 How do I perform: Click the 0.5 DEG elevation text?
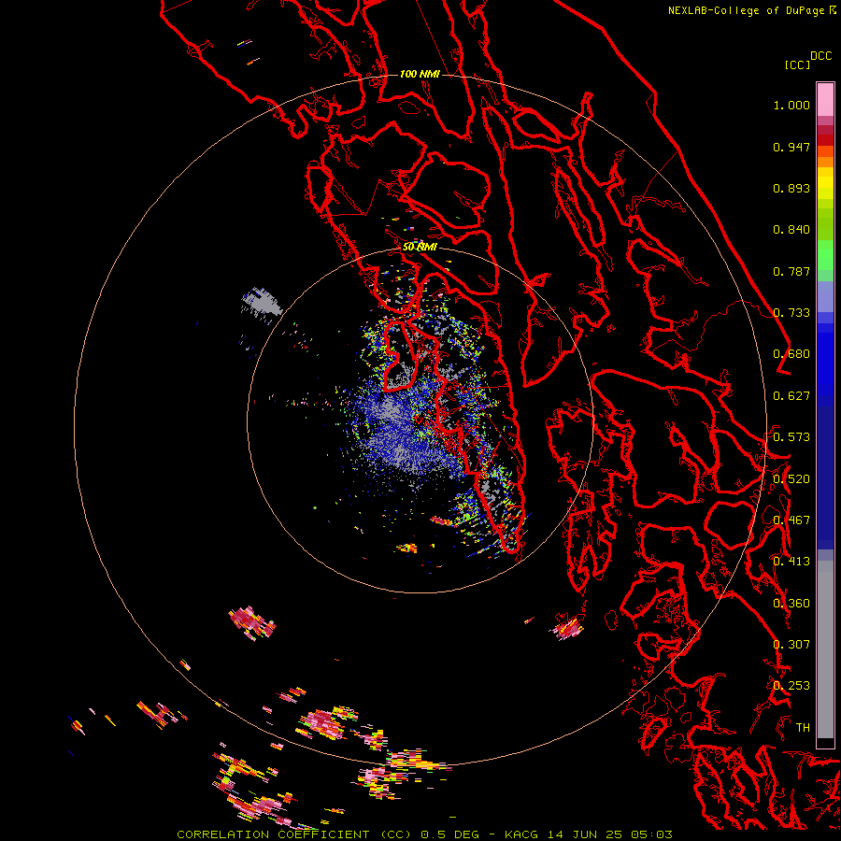click(x=450, y=834)
